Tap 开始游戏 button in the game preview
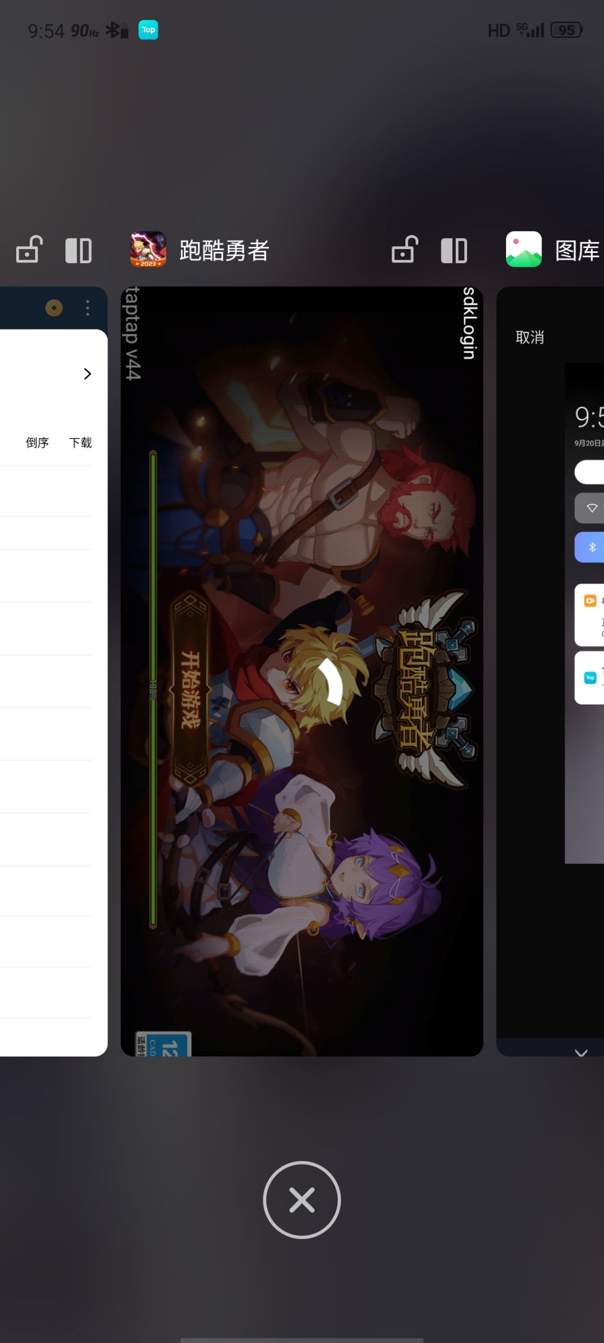Image resolution: width=604 pixels, height=1343 pixels. tap(190, 689)
